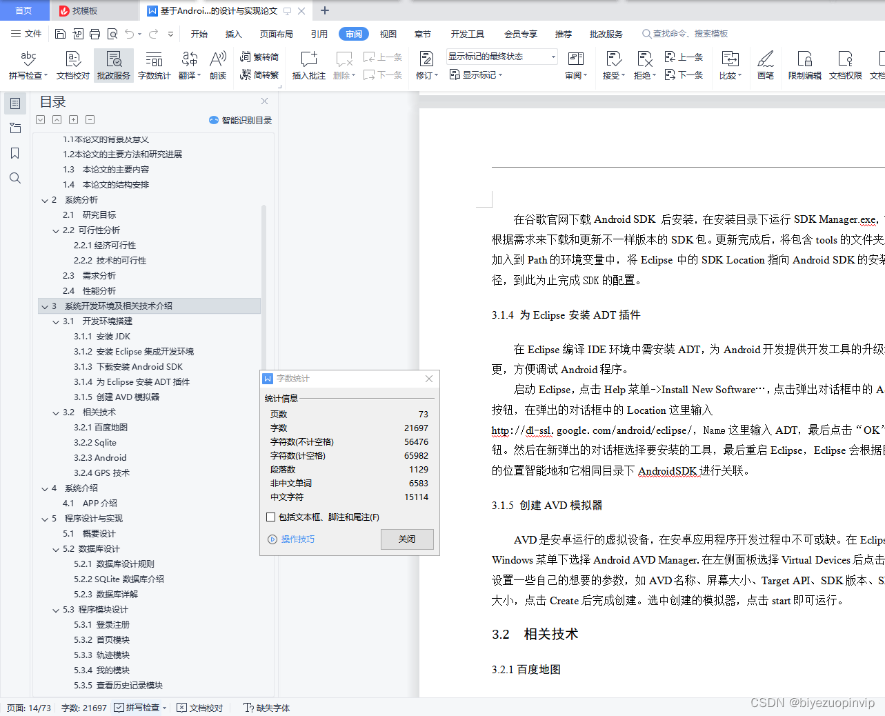The width and height of the screenshot is (885, 716).
Task: Open the search panel in left sidebar
Action: pyautogui.click(x=14, y=177)
